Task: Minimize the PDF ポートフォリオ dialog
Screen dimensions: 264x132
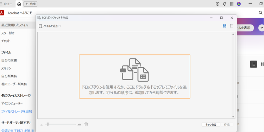Action: coord(211,18)
